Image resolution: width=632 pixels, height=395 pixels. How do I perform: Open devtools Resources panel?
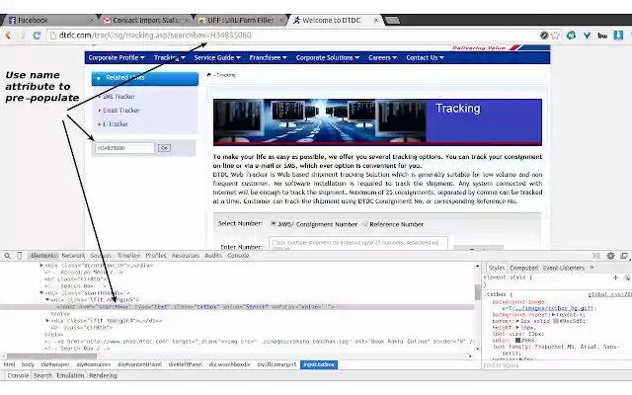click(186, 256)
